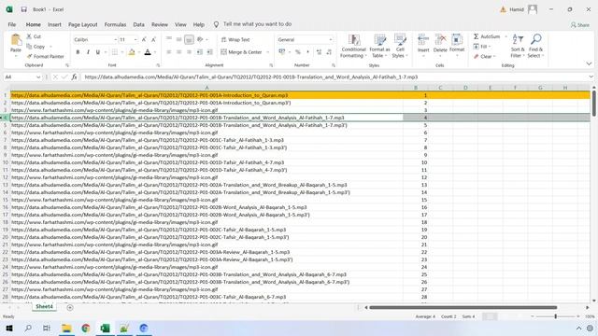This screenshot has width=598, height=336.
Task: Click Decrease Indent icon
Action: pos(199,52)
